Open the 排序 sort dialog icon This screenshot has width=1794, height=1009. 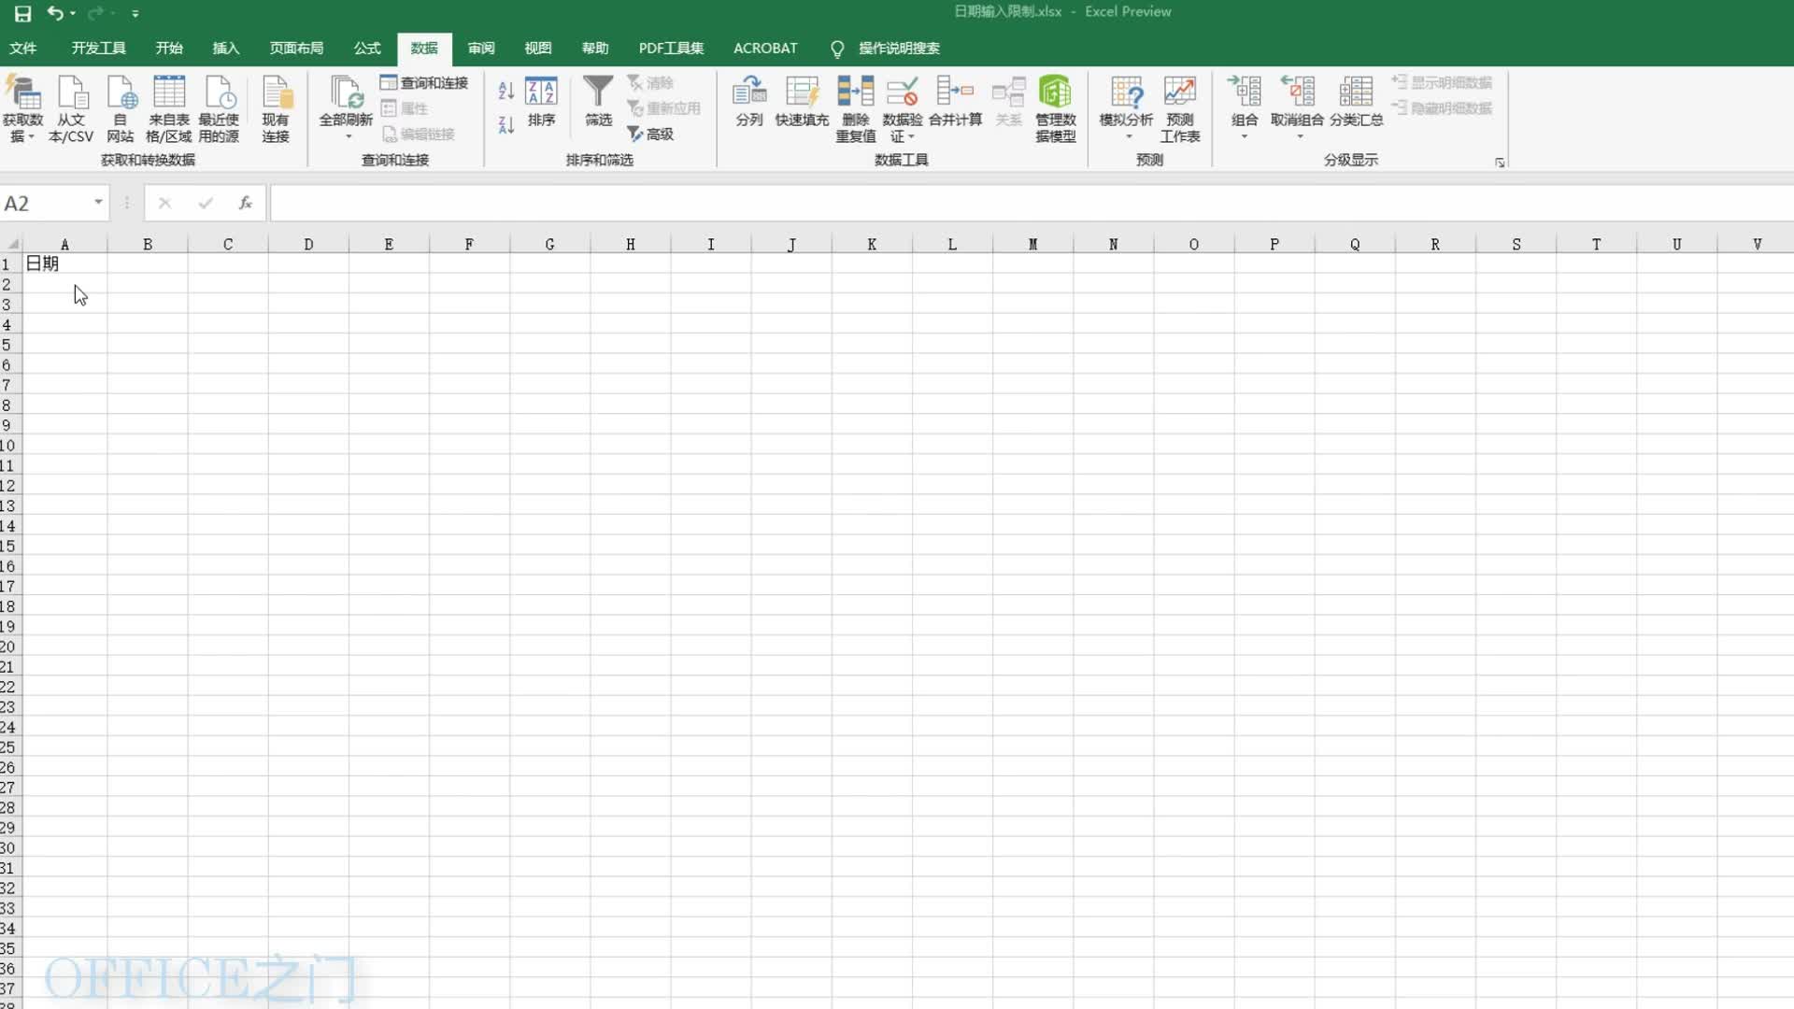tap(542, 101)
